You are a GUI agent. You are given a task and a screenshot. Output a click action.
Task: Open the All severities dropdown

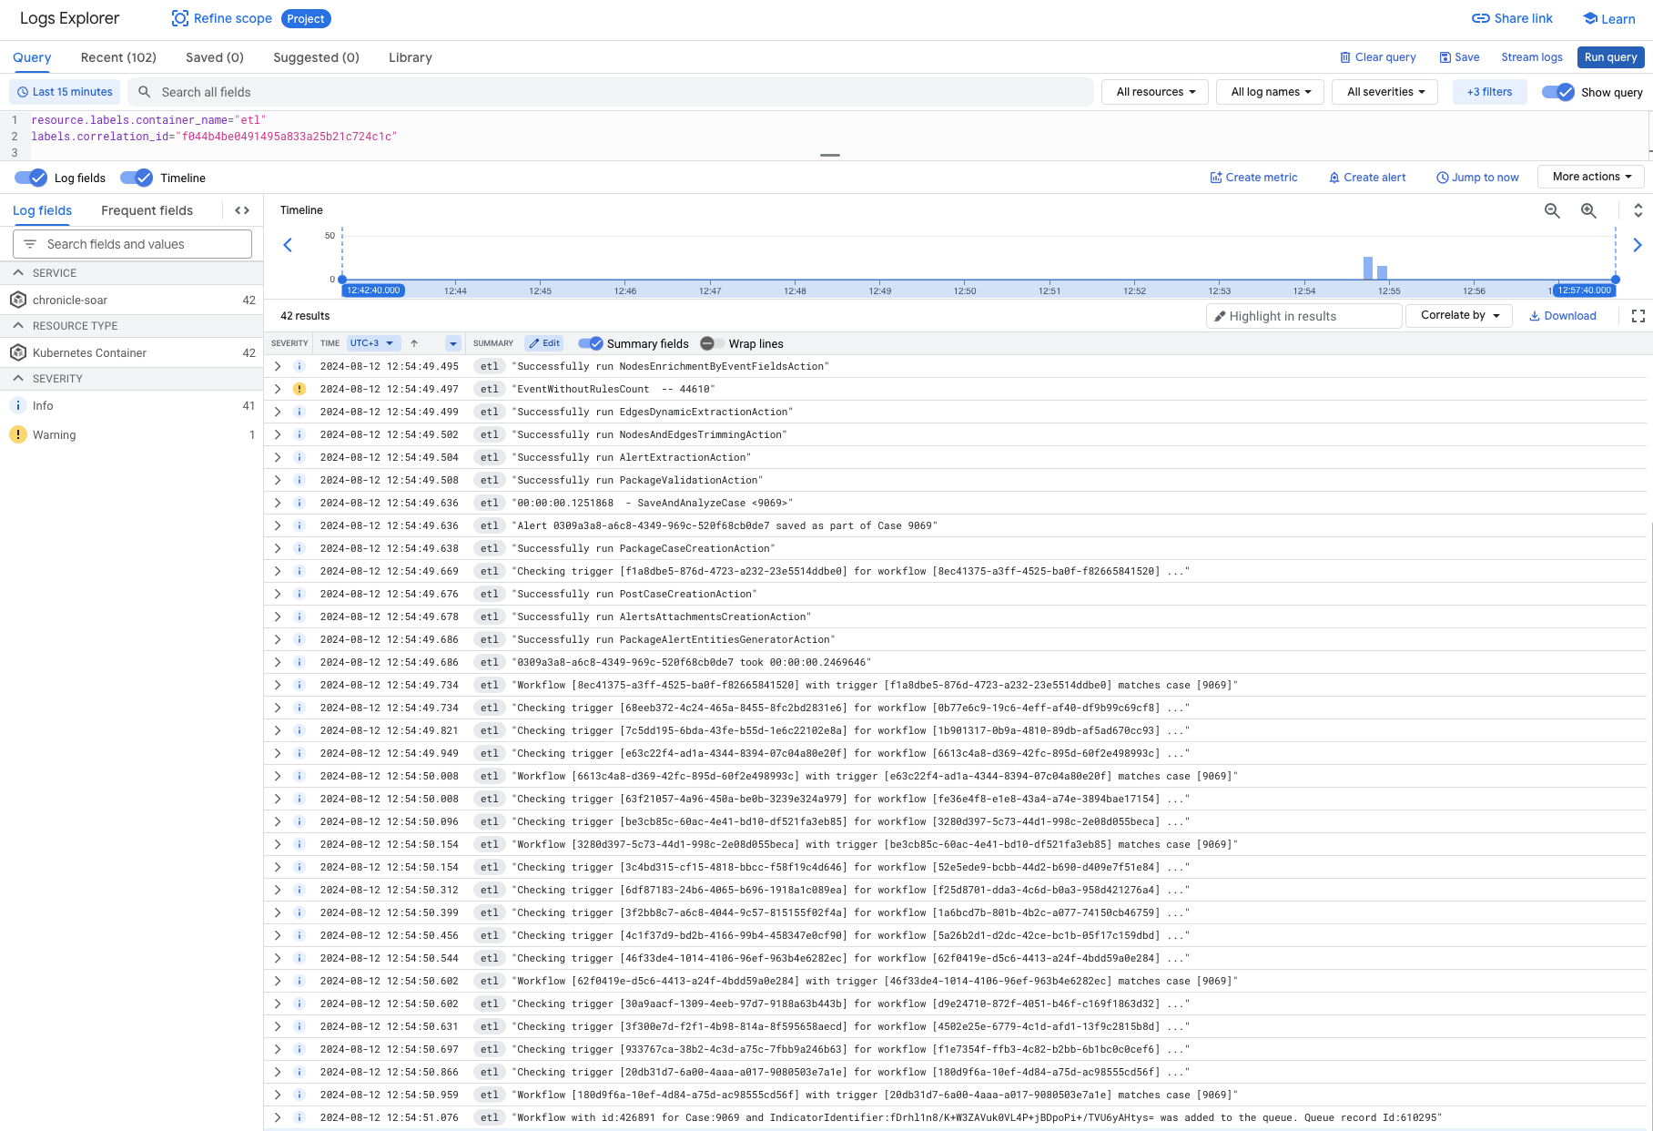[1384, 91]
